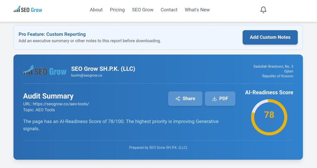Select SEO Grow navigation item
Image resolution: width=317 pixels, height=168 pixels.
coord(143,10)
